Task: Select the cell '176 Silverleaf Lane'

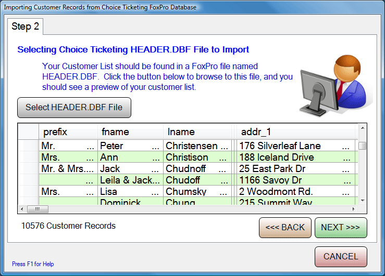Action: (295, 146)
